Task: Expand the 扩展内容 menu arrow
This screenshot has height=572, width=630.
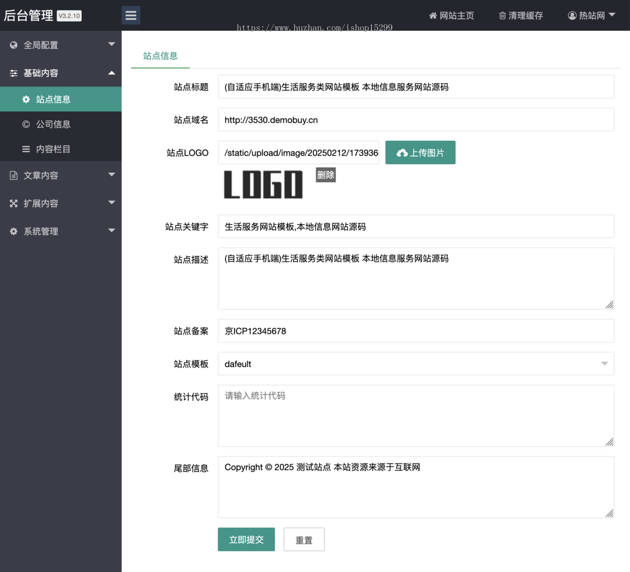Action: tap(111, 202)
